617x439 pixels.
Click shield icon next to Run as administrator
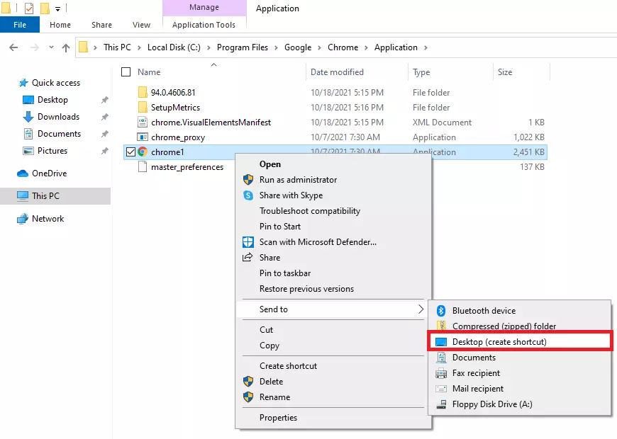[248, 180]
